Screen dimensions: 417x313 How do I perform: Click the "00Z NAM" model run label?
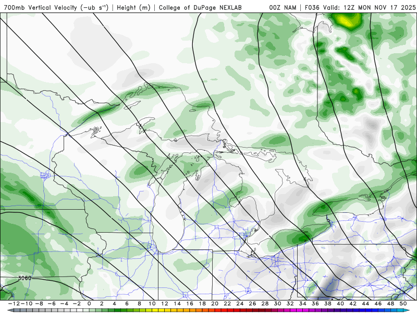point(283,7)
